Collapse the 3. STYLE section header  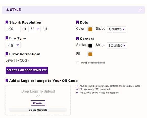(73, 10)
